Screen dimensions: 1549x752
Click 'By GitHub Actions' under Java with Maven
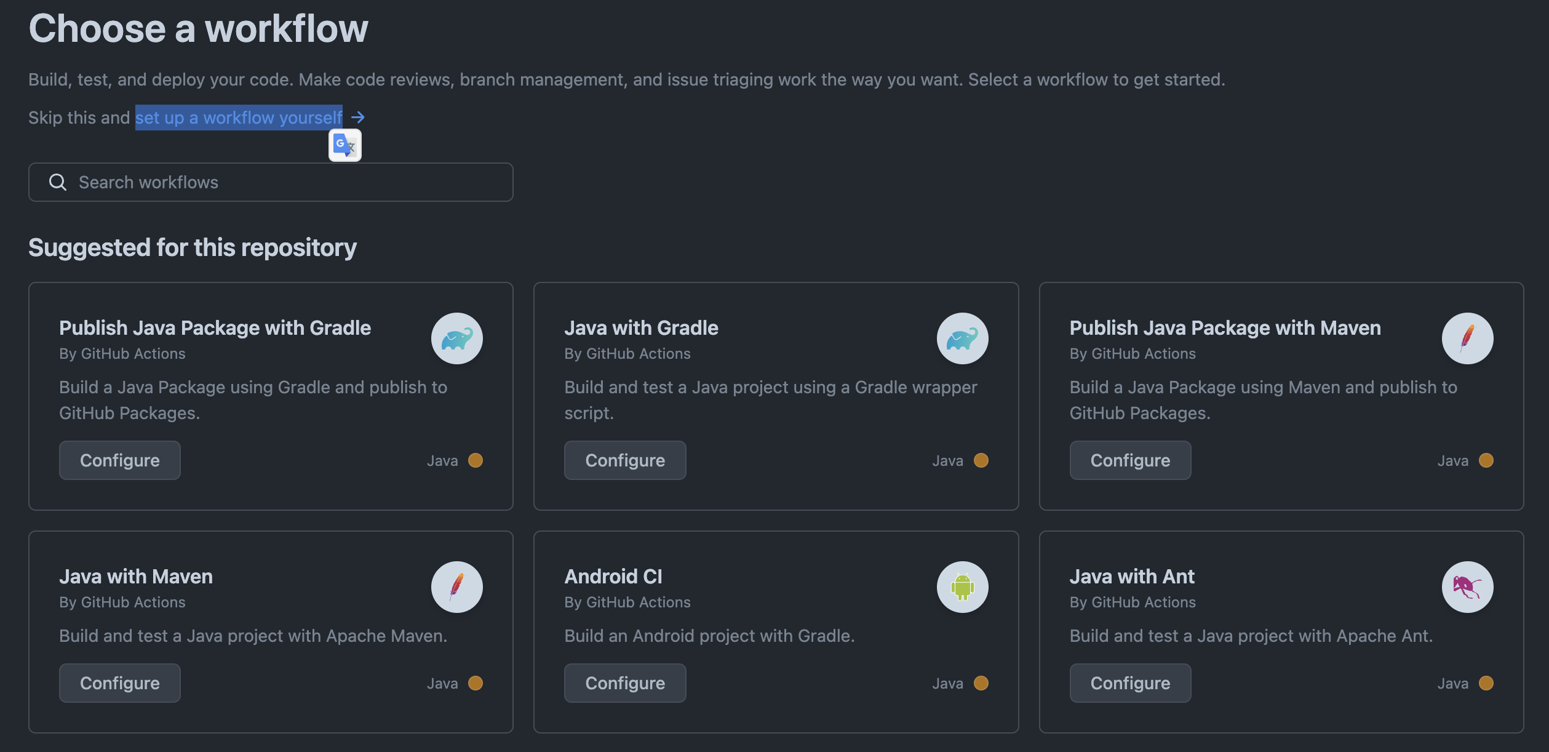point(122,602)
